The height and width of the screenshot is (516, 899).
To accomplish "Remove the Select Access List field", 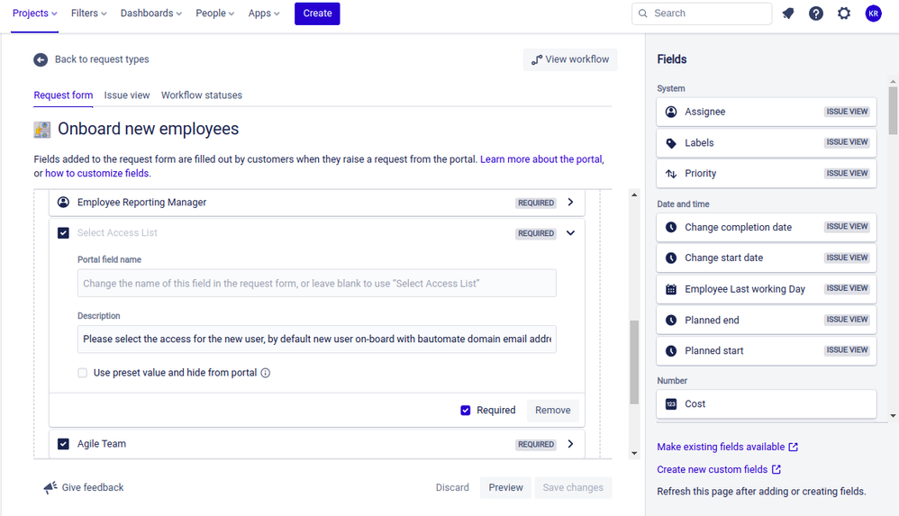I will coord(553,411).
